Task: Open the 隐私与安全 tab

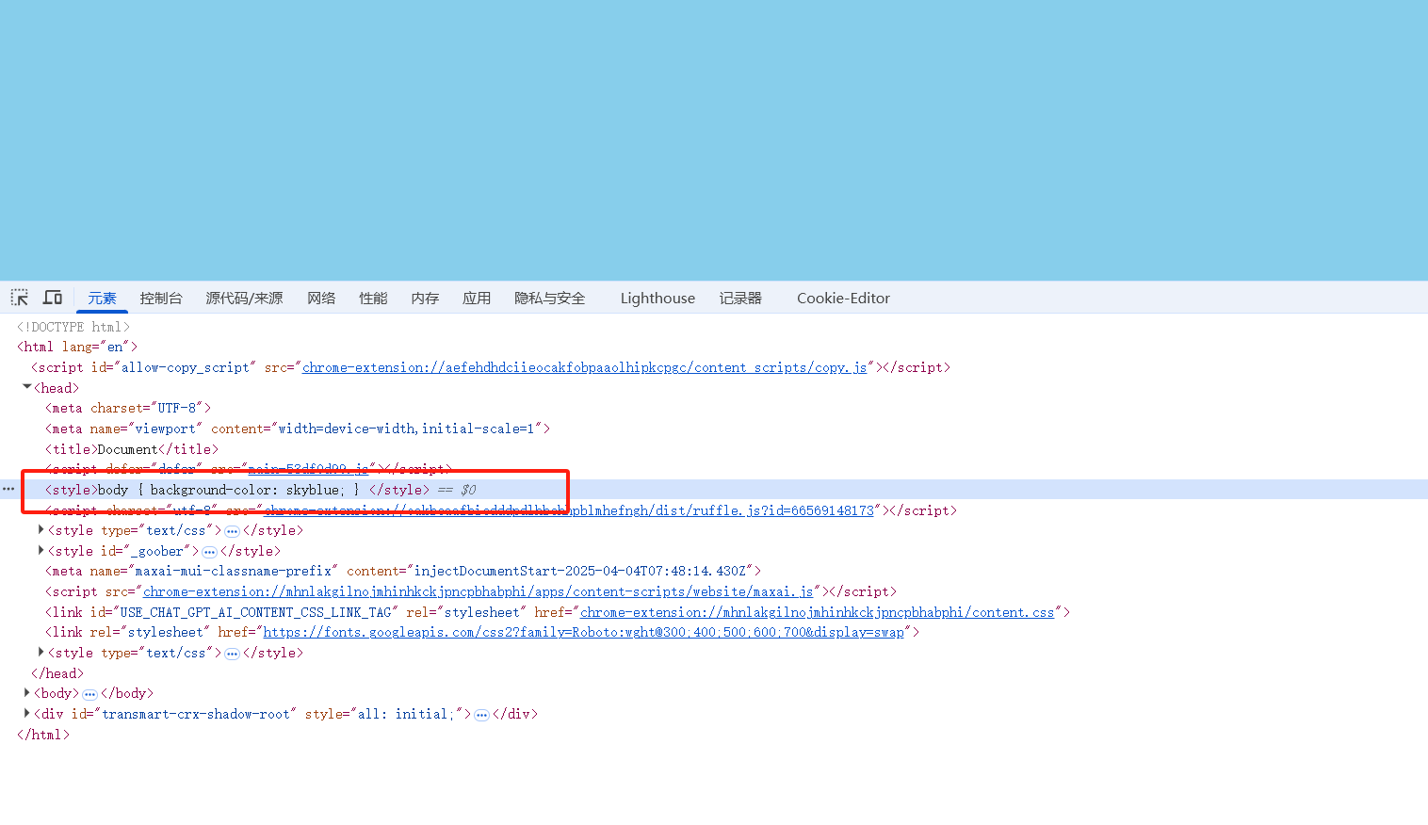Action: coord(550,299)
